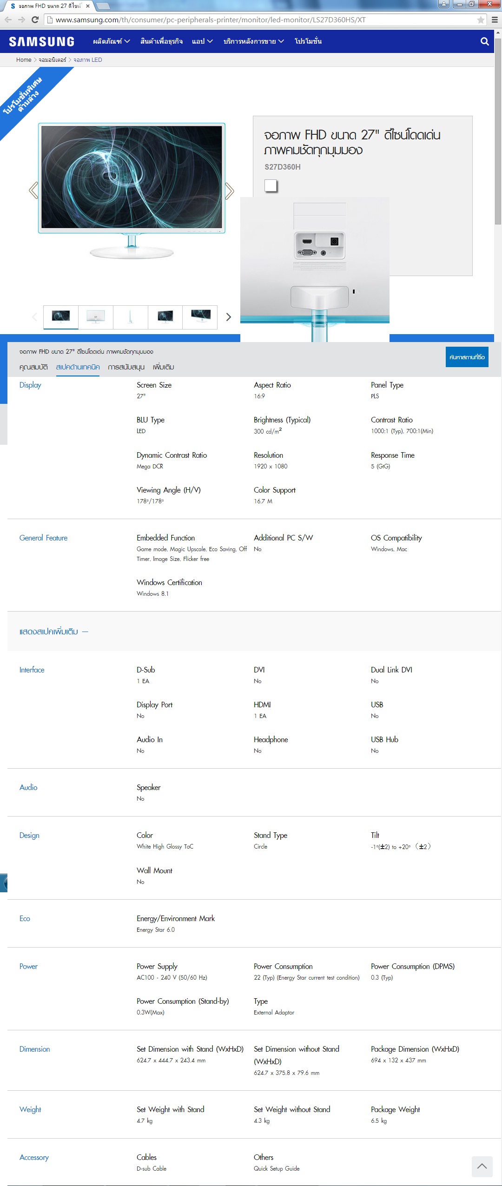Switch to the การสนับสนุน tab
502x1186 pixels.
pos(126,367)
